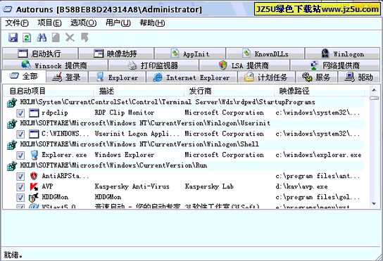Click the Properties page toolbar icon
The image size is (383, 261).
point(56,37)
